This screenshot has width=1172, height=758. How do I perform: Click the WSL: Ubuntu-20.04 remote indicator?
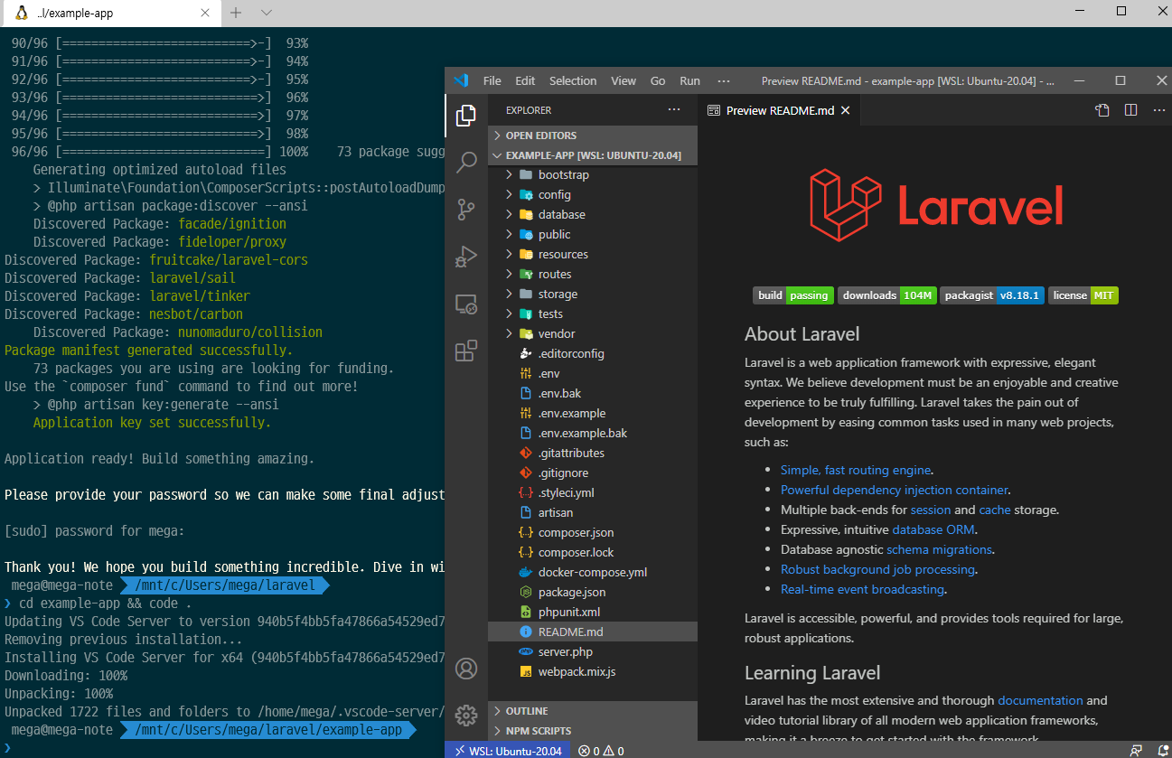508,751
